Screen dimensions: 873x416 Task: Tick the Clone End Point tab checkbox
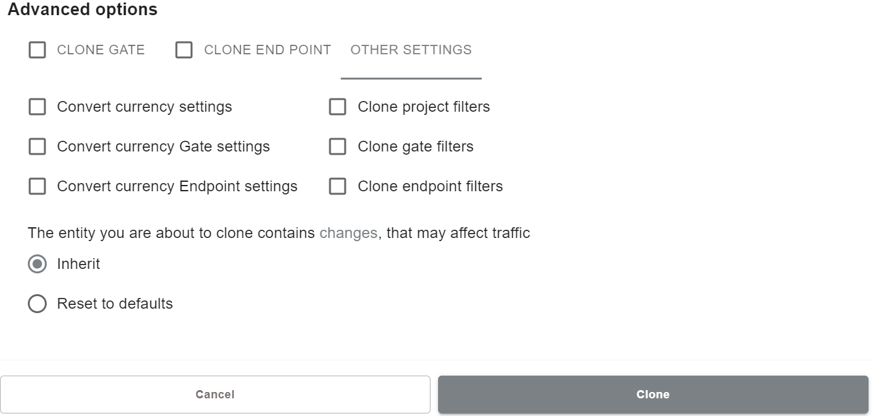pyautogui.click(x=184, y=50)
